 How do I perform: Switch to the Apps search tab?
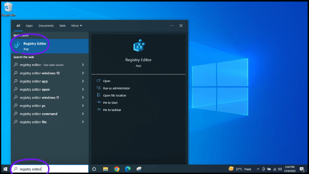[x=29, y=26]
